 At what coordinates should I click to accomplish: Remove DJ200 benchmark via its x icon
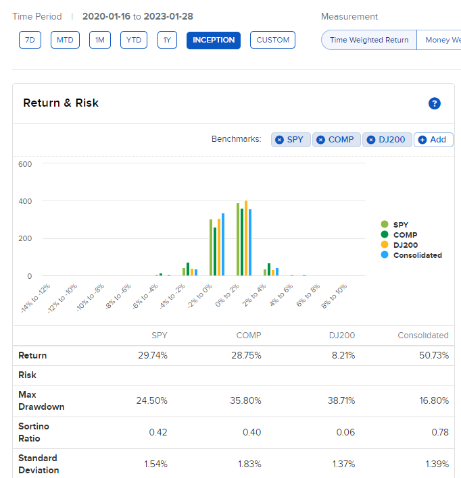[370, 140]
